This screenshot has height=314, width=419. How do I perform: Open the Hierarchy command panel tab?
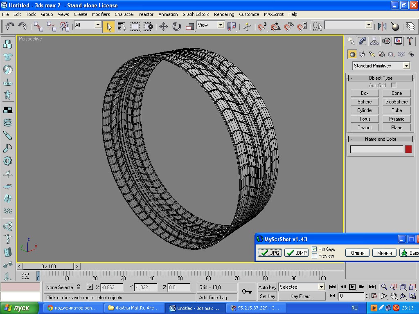tap(374, 41)
